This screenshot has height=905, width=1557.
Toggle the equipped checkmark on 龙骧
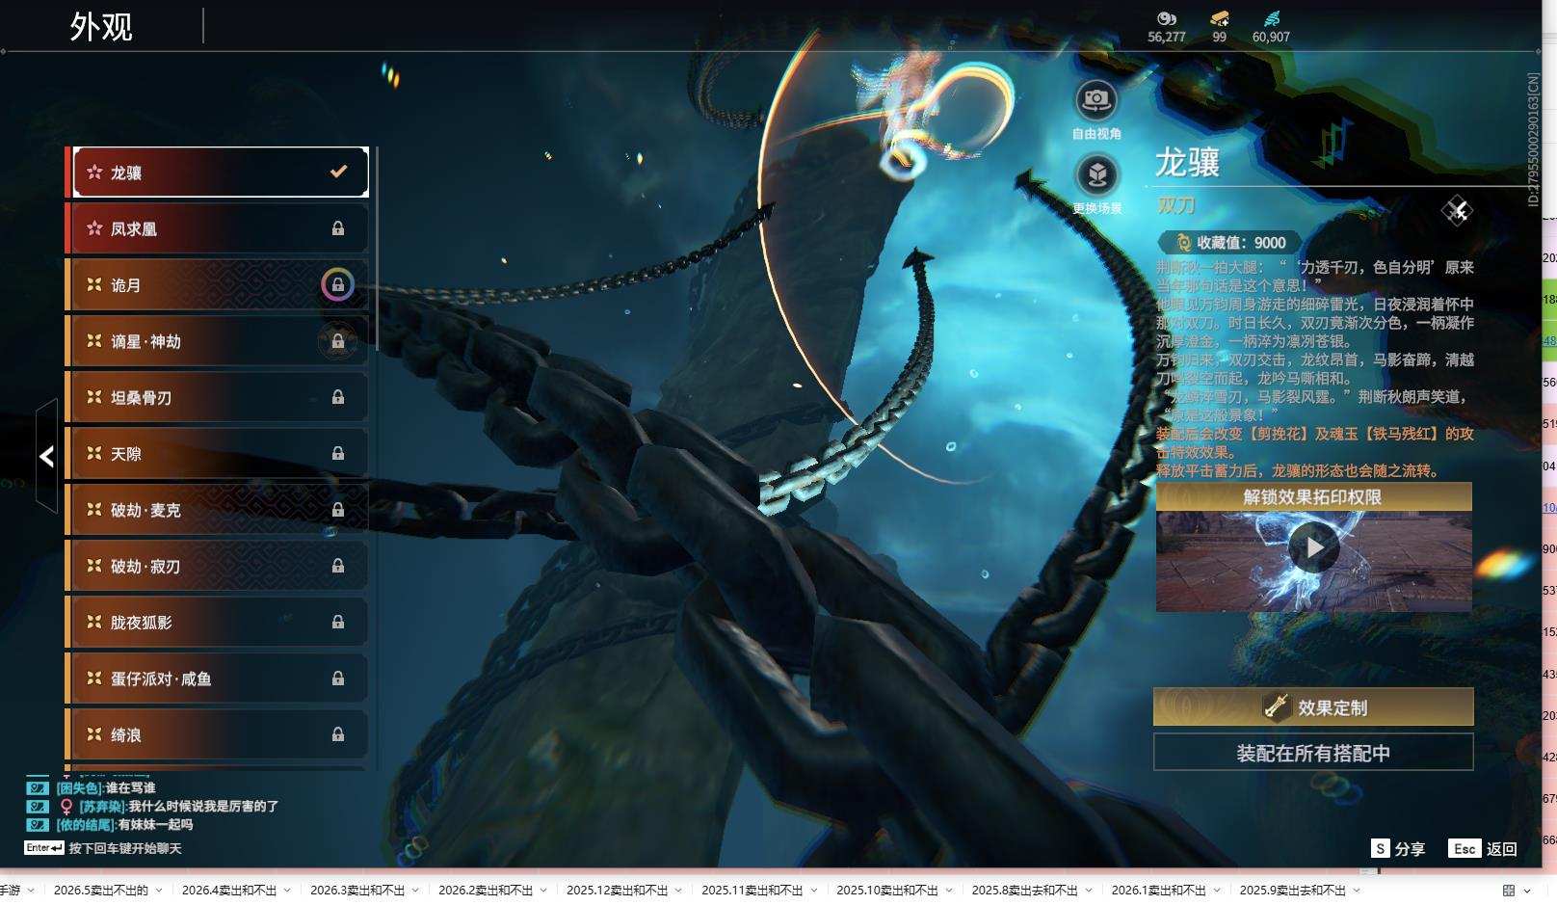point(338,172)
